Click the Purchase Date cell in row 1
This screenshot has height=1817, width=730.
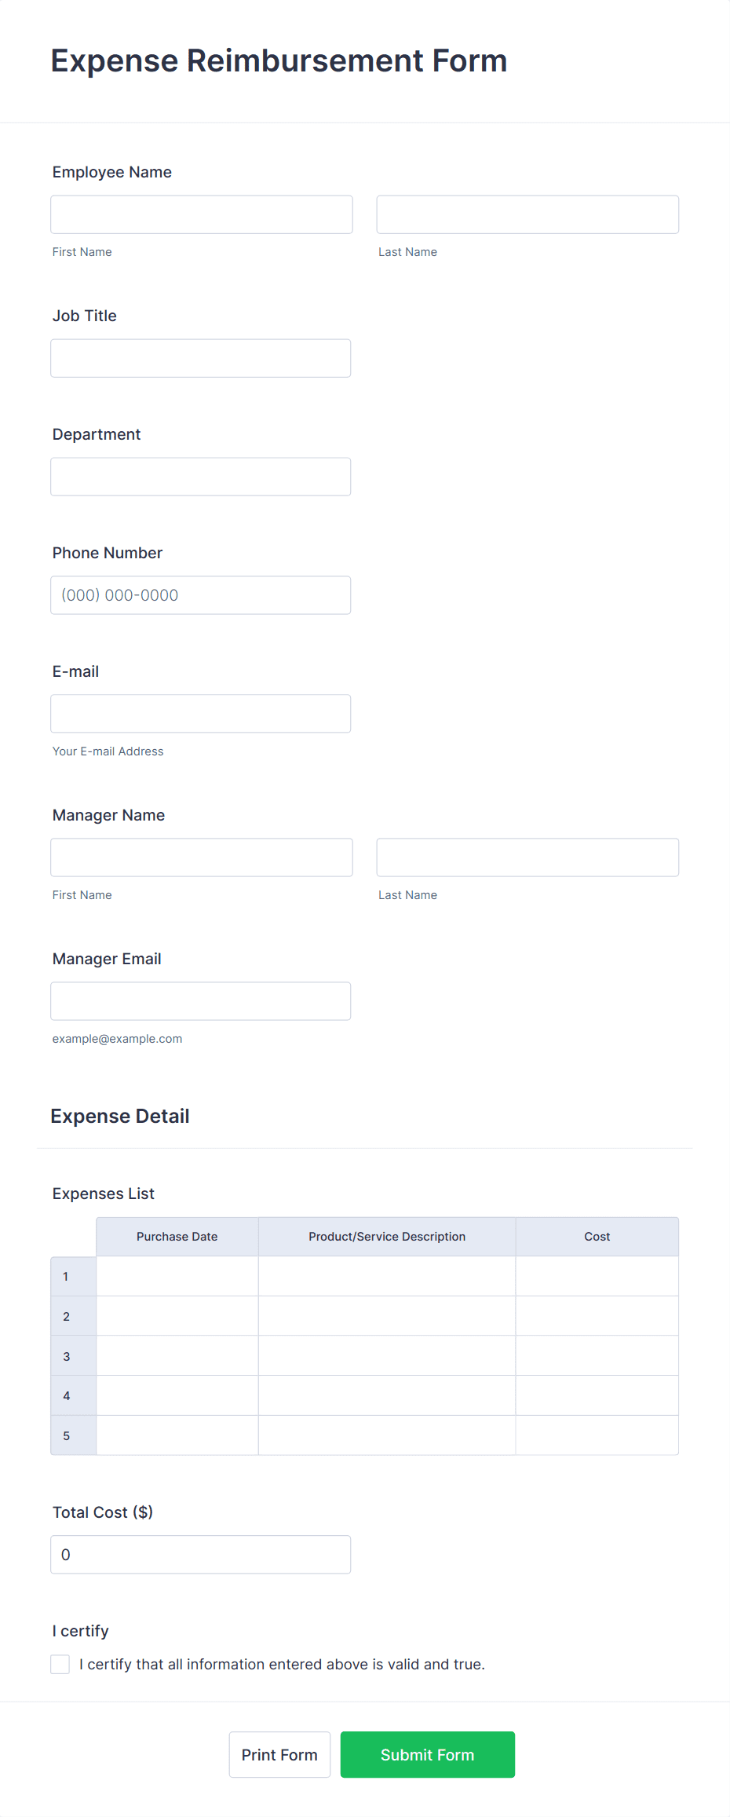click(x=177, y=1276)
